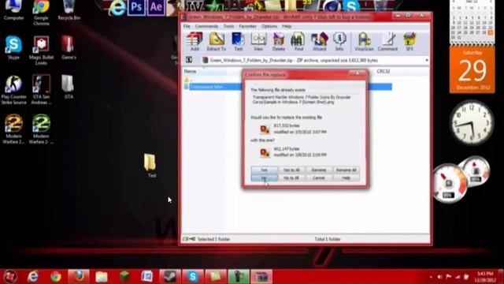Click the Comment toolbar icon
Screen dimensions: 504x284
387,42
